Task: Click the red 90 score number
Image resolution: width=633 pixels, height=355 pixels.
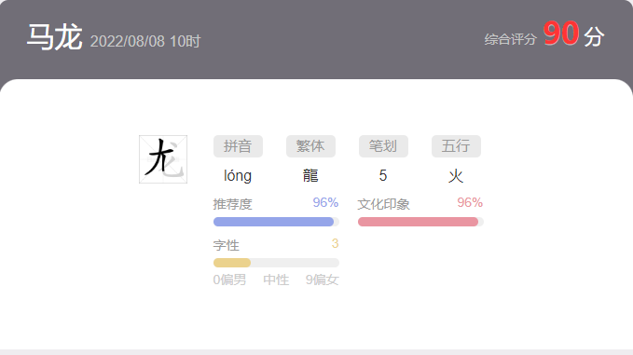Action: tap(561, 34)
